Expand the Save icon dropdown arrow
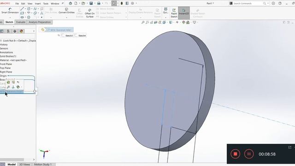Viewport: 295px width, 166px height. 94,3
